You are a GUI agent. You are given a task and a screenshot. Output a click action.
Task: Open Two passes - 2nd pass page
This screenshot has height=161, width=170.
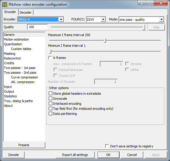tap(24, 73)
